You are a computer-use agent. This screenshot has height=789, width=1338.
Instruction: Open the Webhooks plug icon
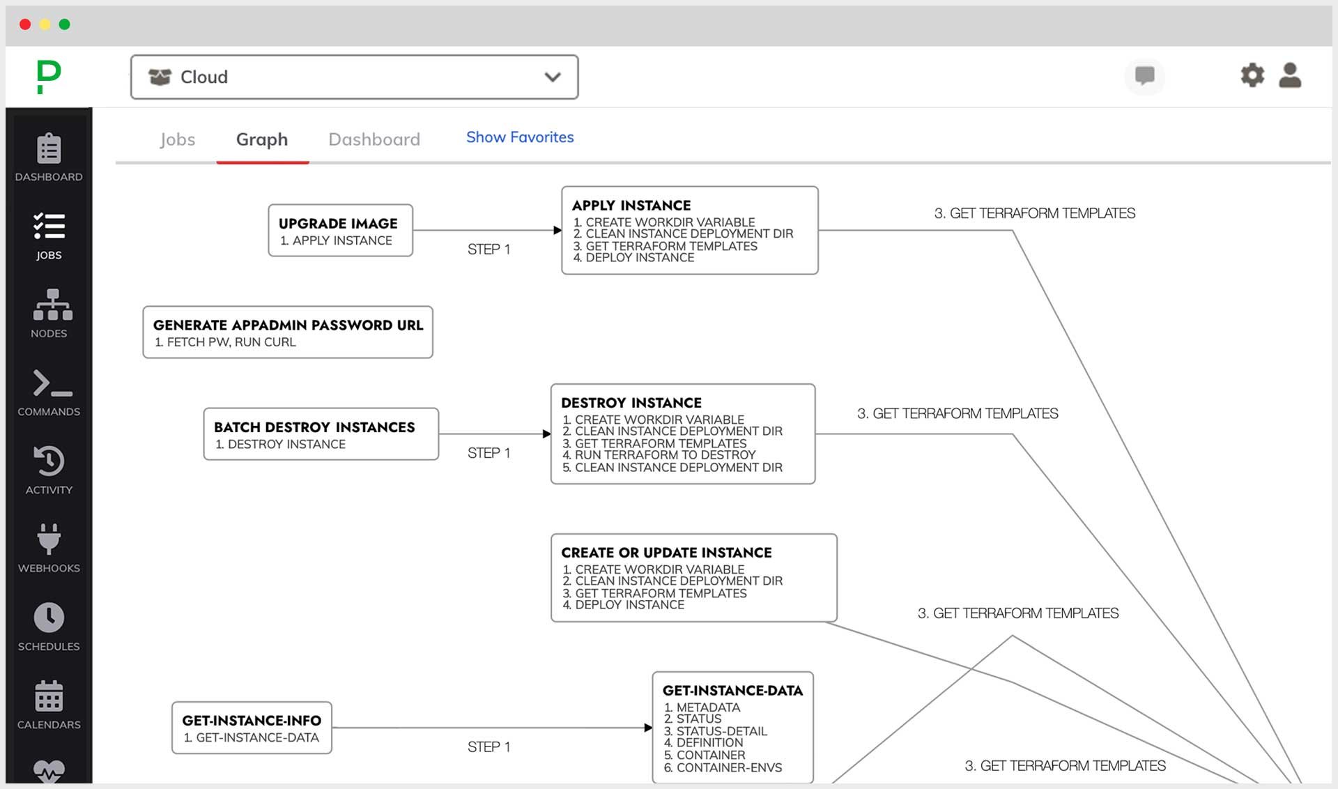[x=49, y=539]
